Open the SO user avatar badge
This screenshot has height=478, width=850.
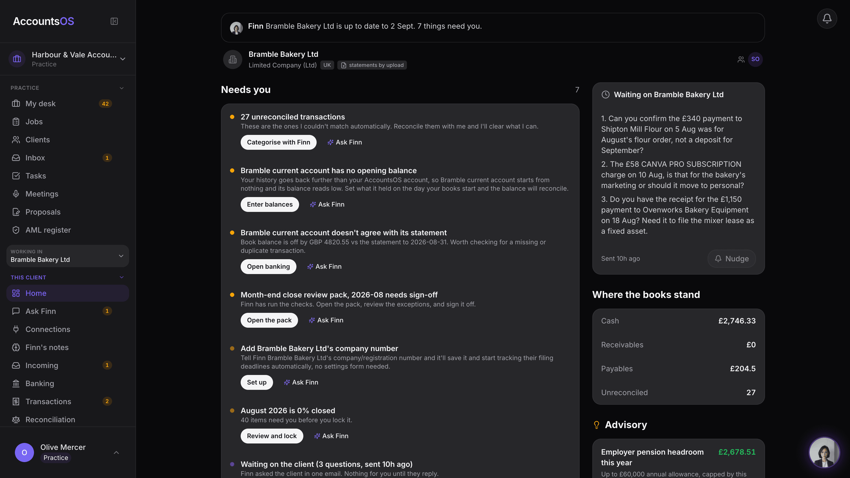tap(755, 59)
